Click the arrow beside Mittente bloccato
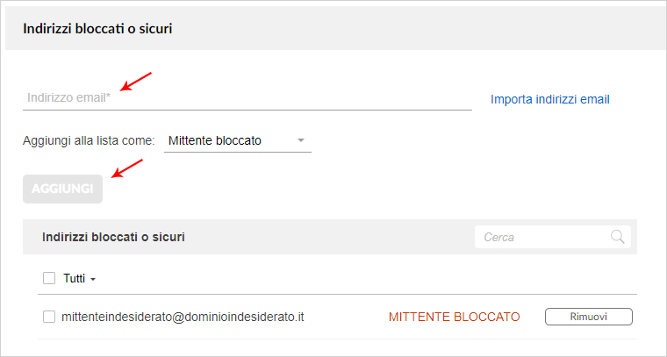 (x=301, y=140)
